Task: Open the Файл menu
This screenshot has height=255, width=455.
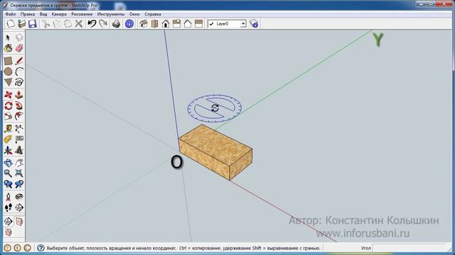Action: point(11,14)
